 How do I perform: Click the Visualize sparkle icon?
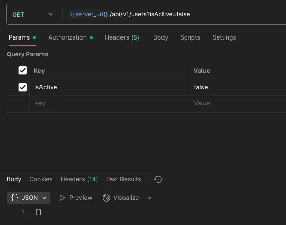[106, 198]
